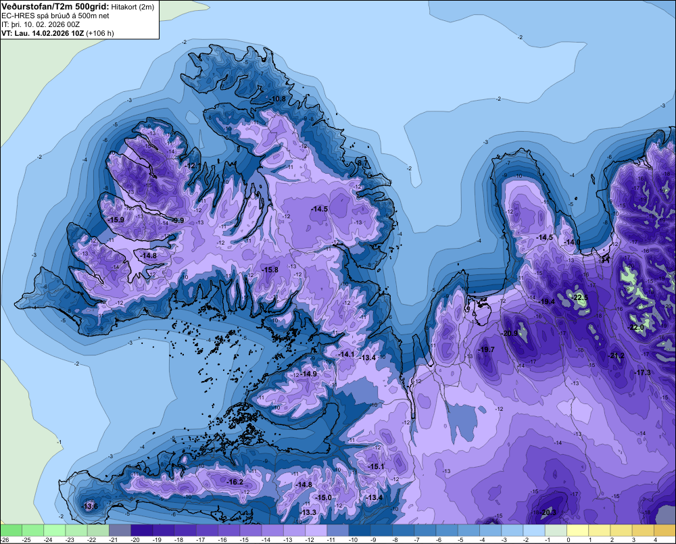
Task: Click the light lilac legend swatch at -12
Action: (x=316, y=530)
